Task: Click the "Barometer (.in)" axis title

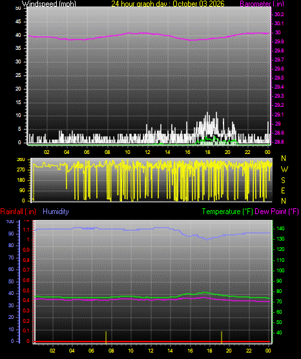Action: pyautogui.click(x=262, y=4)
